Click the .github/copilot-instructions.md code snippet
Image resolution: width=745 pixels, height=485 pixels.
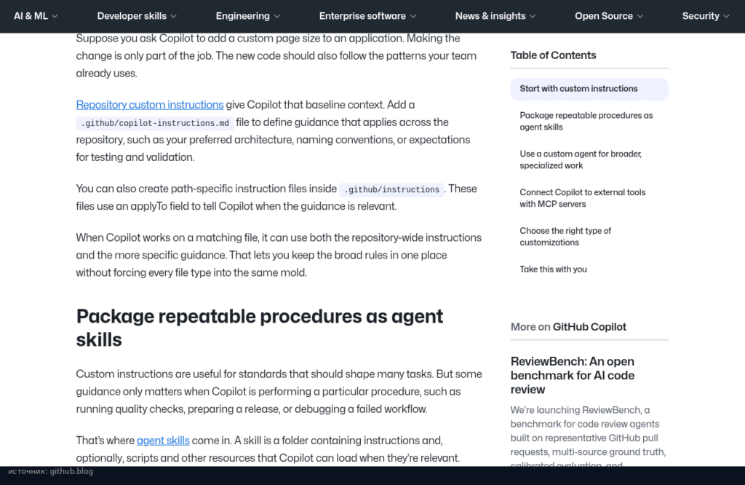(x=155, y=123)
